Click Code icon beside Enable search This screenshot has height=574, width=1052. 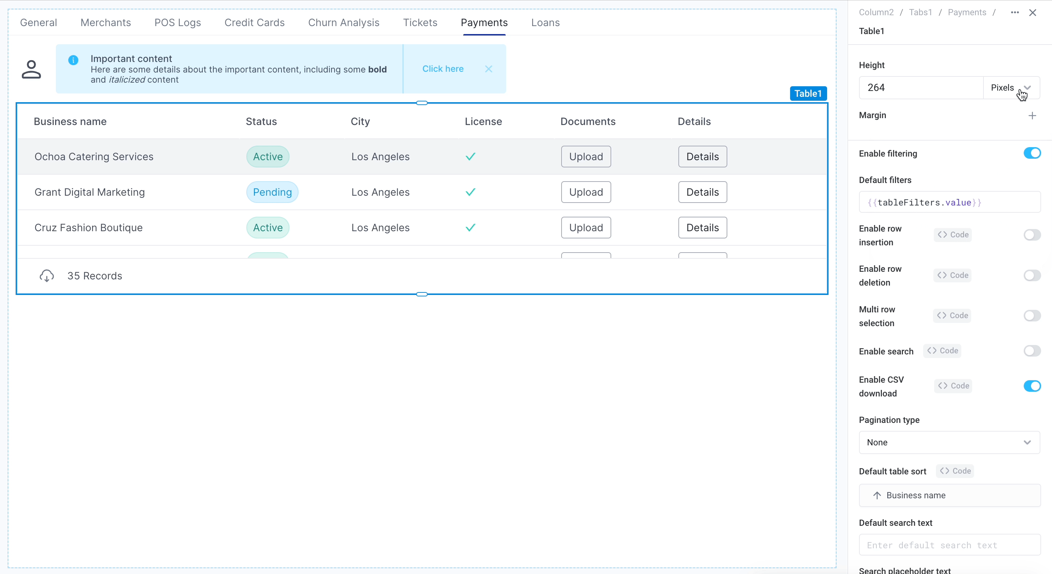tap(942, 351)
